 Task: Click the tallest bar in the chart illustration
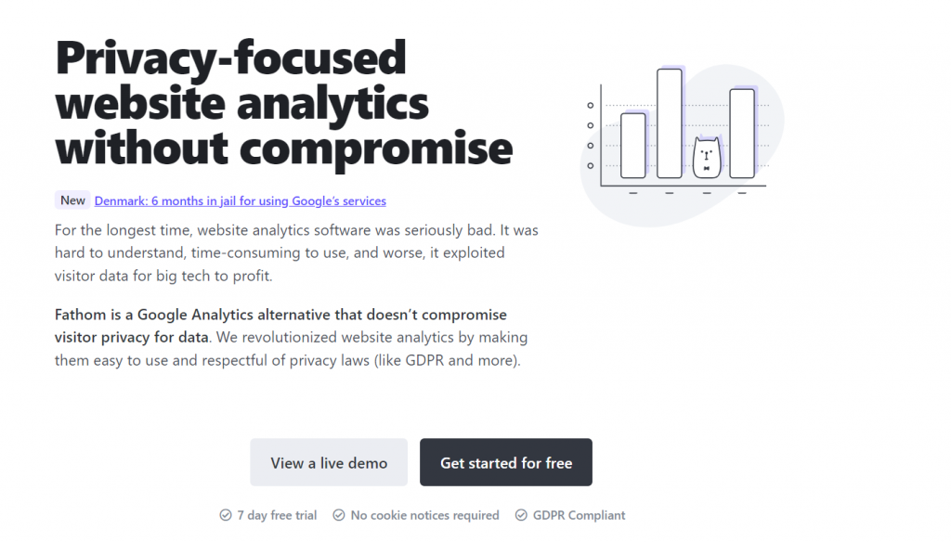(670, 123)
